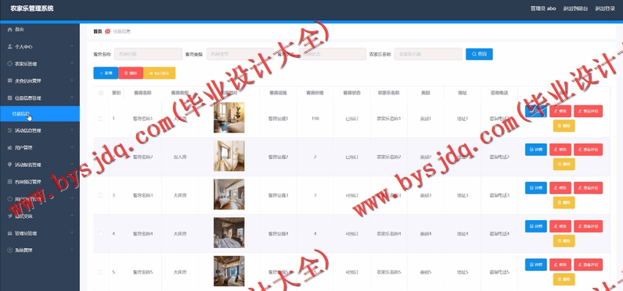Click 查看评论 for row 客房名称4
Image resolution: width=623 pixels, height=291 pixels.
pyautogui.click(x=588, y=226)
